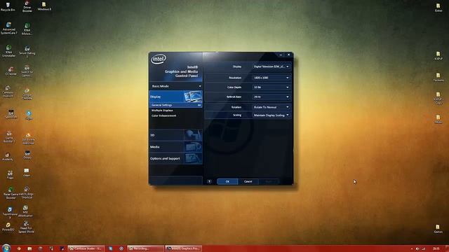
Task: Click the help question mark button
Action: click(209, 181)
